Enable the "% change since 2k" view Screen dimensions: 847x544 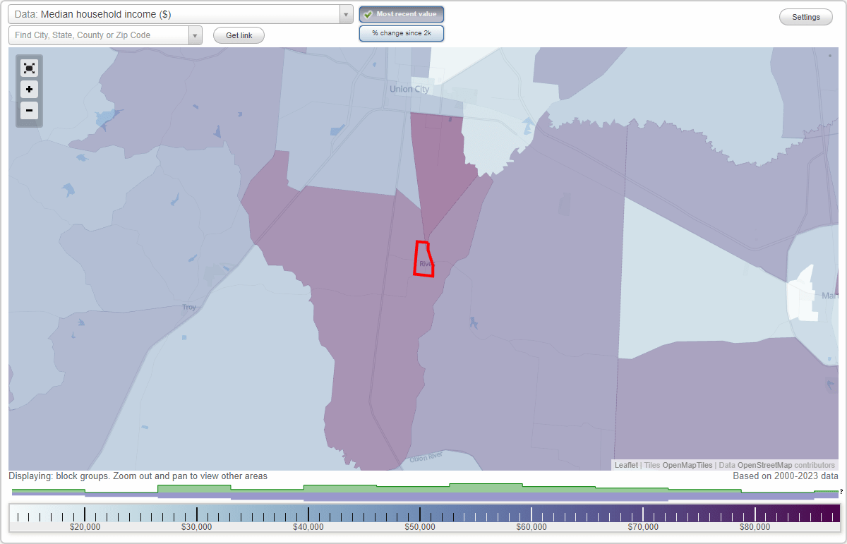[x=401, y=32]
